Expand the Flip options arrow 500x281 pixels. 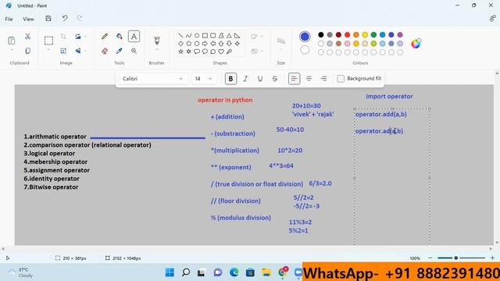click(85, 51)
